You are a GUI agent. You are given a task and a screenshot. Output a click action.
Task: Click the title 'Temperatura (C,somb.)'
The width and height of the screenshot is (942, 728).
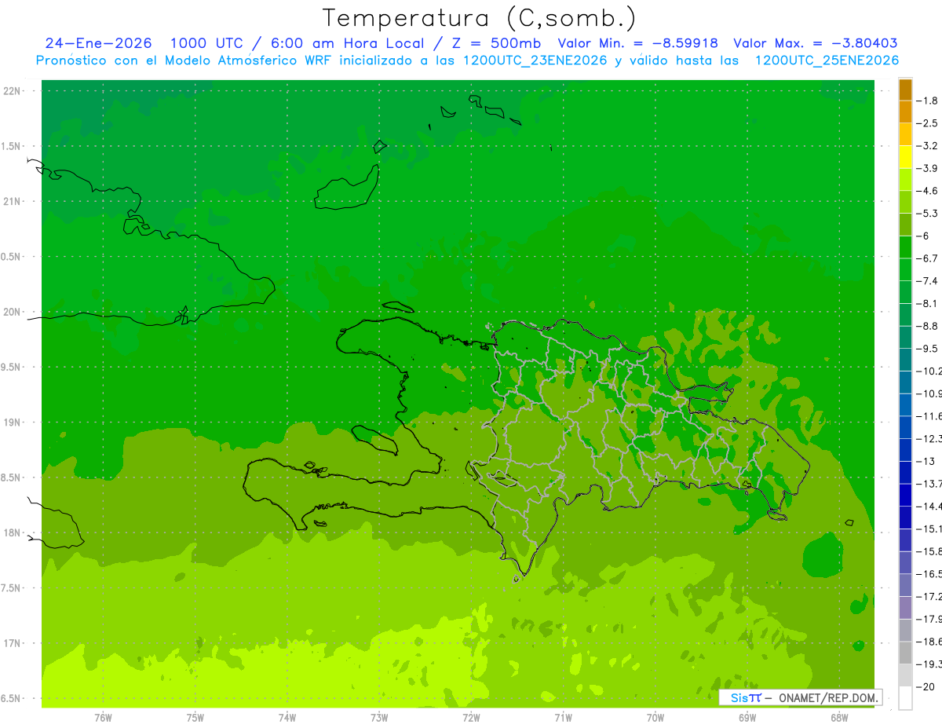[x=480, y=18]
